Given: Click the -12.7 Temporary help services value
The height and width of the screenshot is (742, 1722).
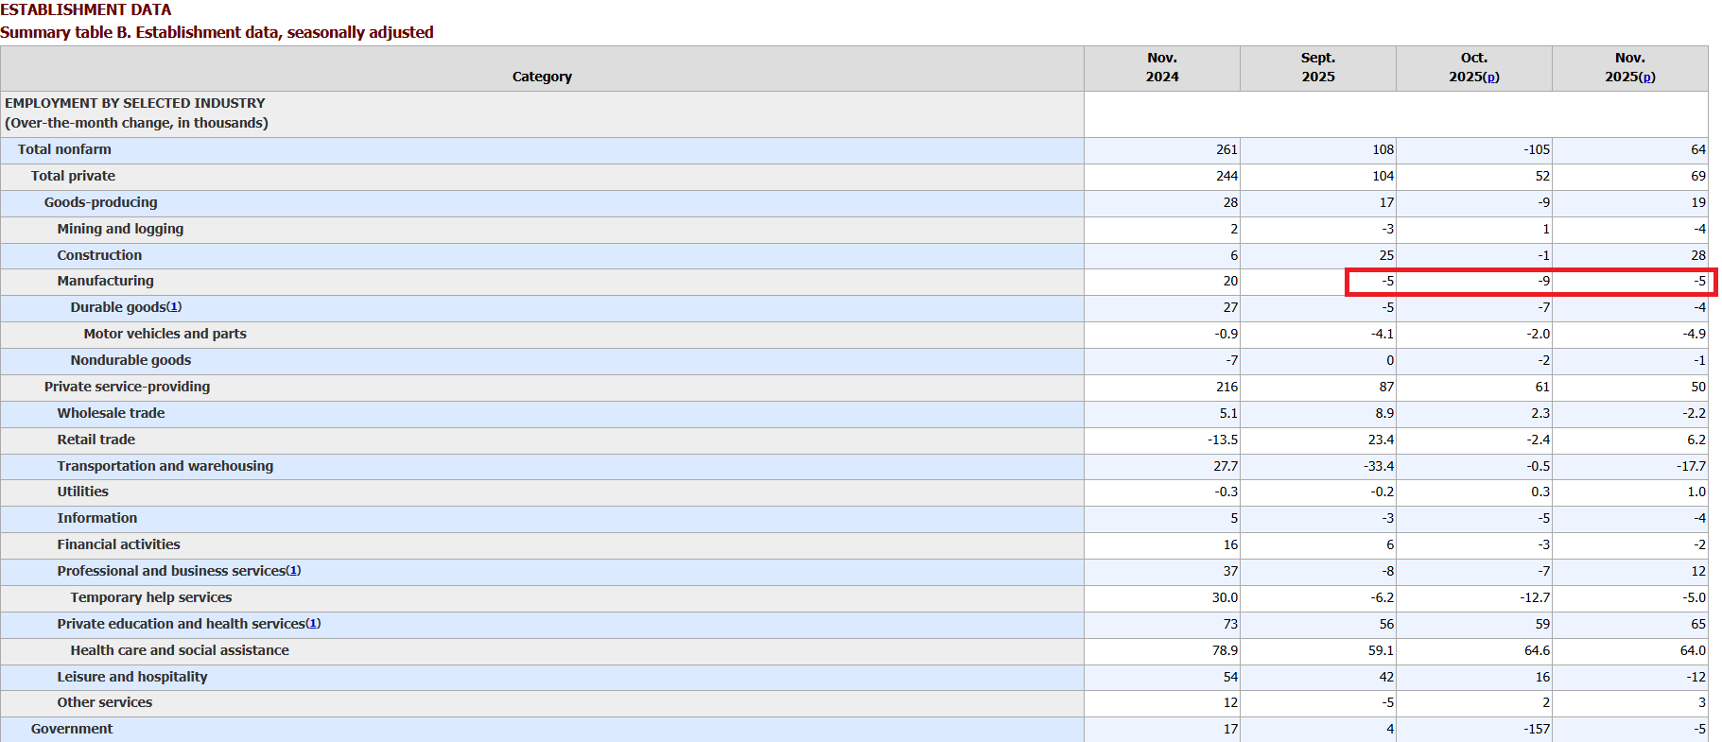Looking at the screenshot, I should [x=1535, y=597].
